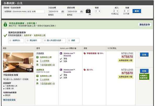Image resolution: width=157 pixels, height=106 pixels.
Task: Toggle the double bed or larger filter checkbox
Action: click(45, 40)
